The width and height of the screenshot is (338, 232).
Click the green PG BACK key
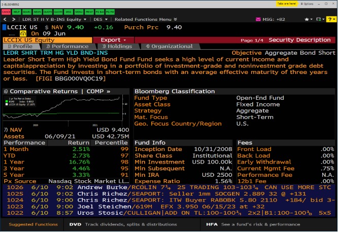[x=99, y=12]
